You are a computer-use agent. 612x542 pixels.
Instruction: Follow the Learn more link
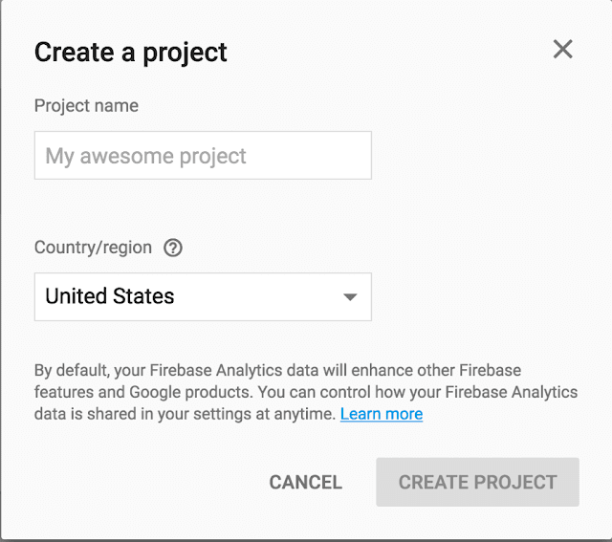point(382,414)
